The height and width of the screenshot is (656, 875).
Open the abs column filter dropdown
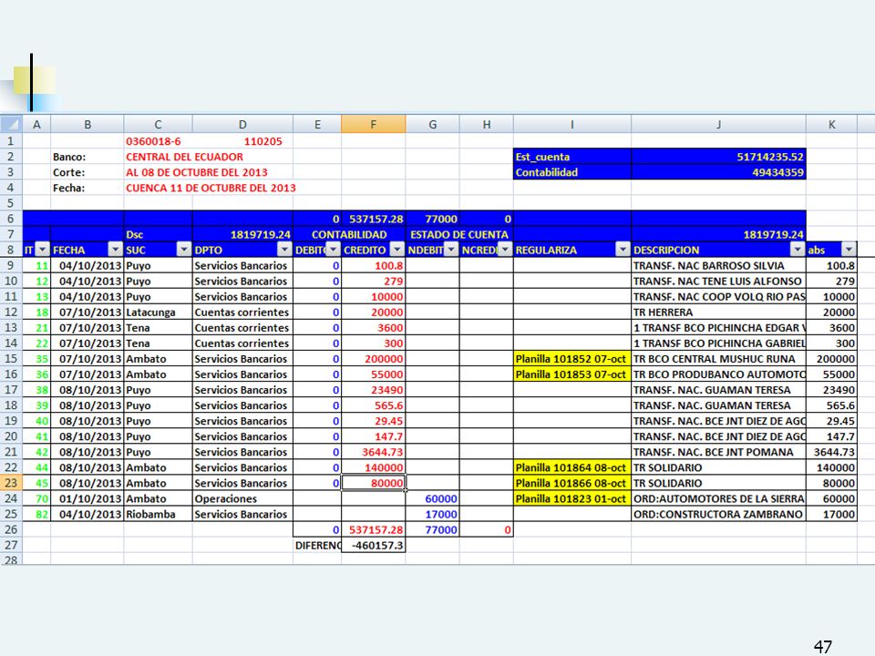[849, 250]
